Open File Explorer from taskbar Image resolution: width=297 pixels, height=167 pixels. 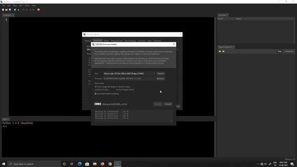click(95, 164)
